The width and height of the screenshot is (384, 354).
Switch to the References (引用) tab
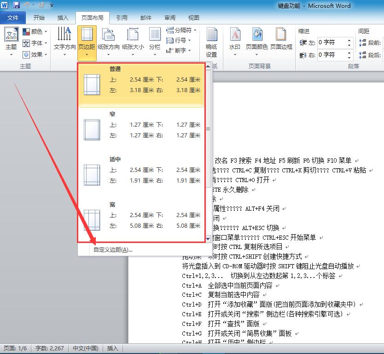click(122, 18)
